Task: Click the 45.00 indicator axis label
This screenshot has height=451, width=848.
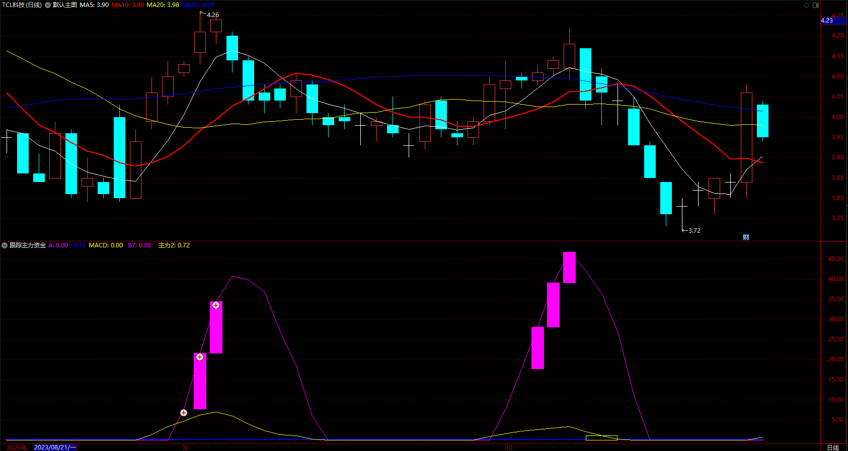Action: (836, 259)
